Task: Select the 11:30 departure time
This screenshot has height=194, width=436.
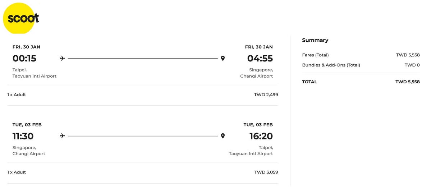Action: 23,136
